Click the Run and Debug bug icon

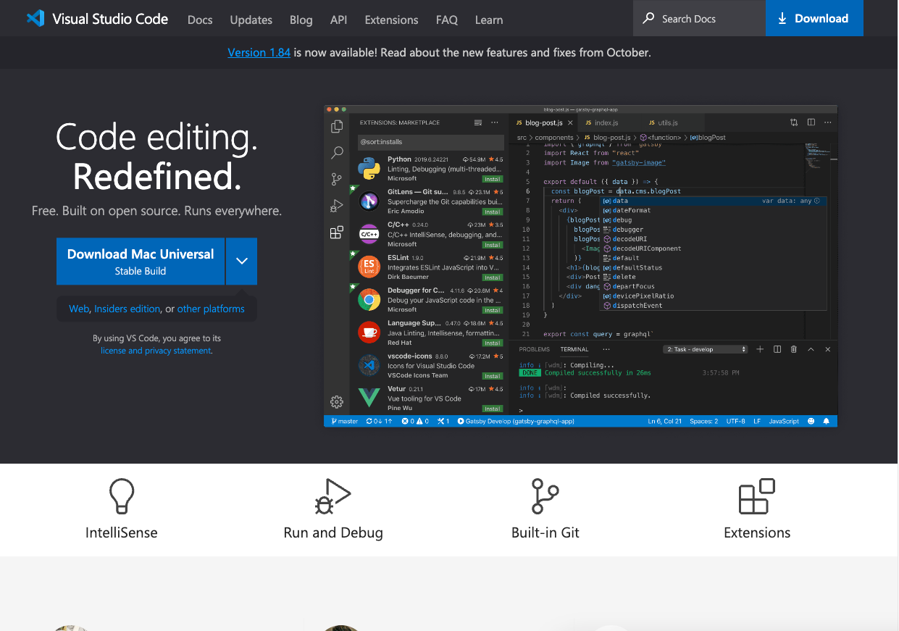tap(333, 496)
